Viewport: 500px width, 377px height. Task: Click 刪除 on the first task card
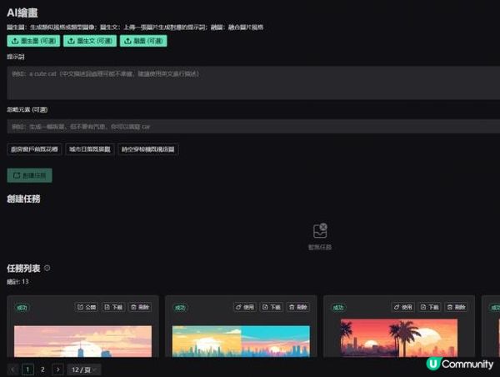click(x=140, y=307)
